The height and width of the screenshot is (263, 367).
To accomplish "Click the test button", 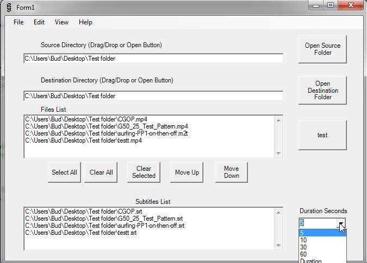I will pyautogui.click(x=322, y=135).
